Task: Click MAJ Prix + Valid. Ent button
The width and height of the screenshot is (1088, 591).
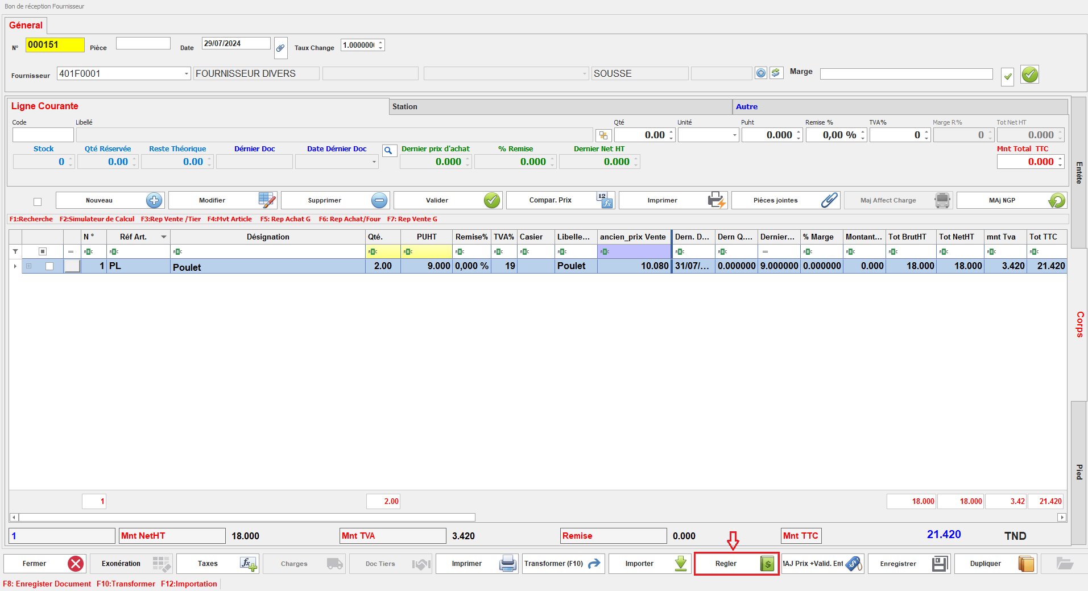Action: [823, 564]
